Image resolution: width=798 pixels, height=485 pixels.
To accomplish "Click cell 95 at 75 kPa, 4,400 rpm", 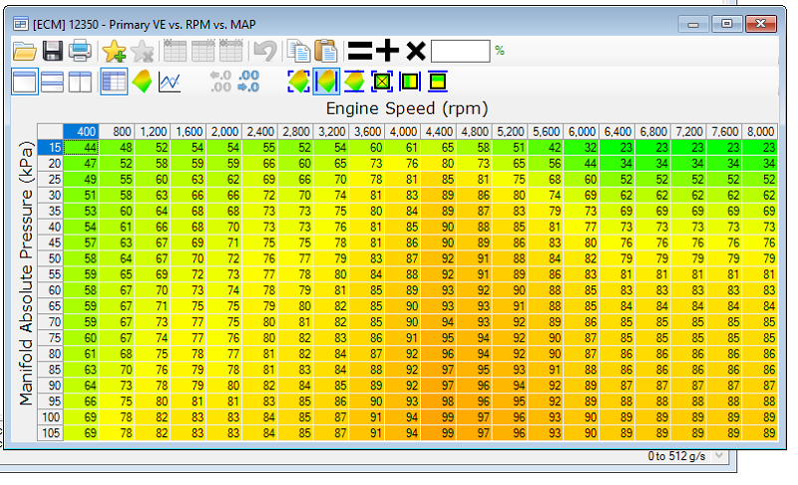I will (x=439, y=338).
